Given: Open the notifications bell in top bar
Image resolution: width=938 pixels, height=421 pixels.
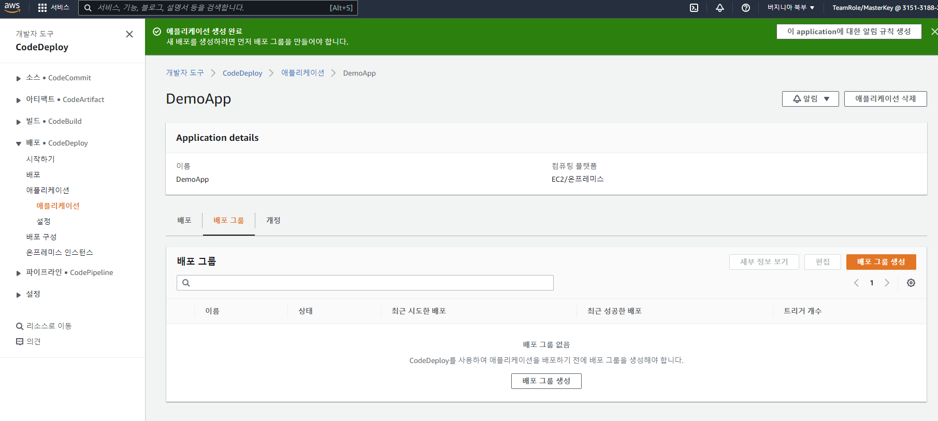Looking at the screenshot, I should pos(720,8).
